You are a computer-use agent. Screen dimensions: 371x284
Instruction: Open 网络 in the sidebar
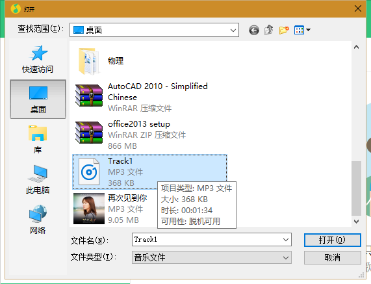click(x=38, y=220)
